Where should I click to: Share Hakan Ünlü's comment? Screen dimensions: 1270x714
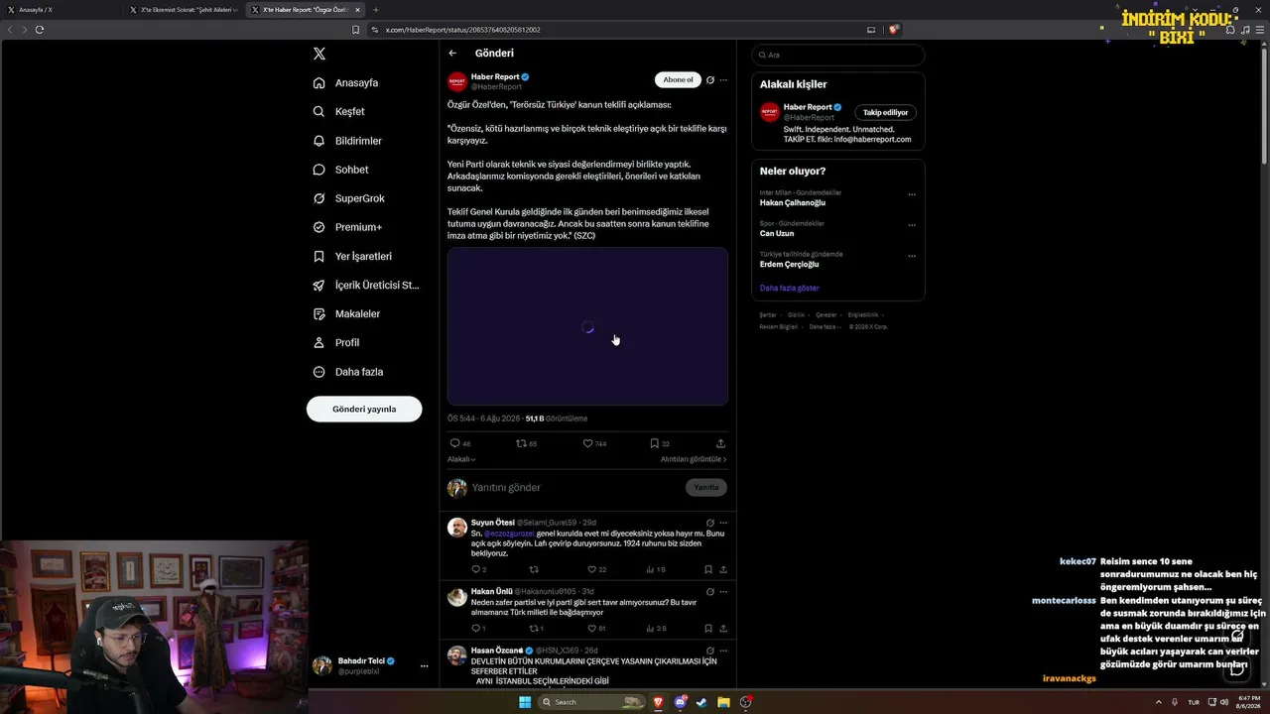coord(723,628)
